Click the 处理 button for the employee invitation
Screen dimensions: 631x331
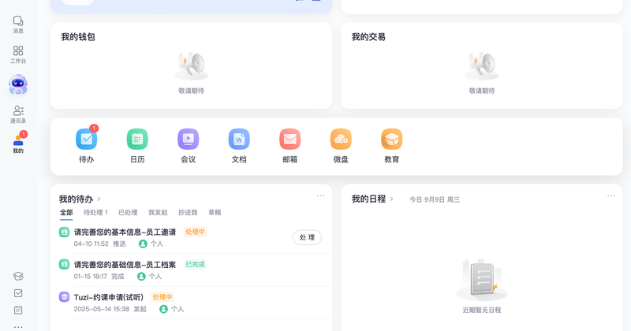pyautogui.click(x=307, y=238)
